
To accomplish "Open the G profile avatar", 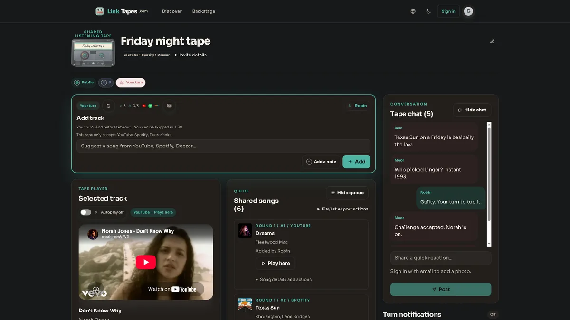I will coord(468,11).
